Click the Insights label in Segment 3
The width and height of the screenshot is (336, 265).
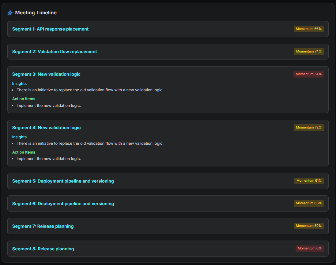pos(19,84)
